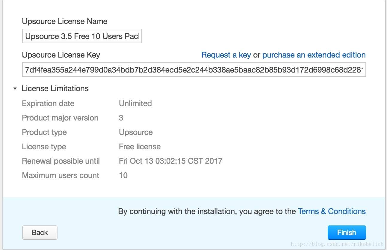Click the Product type value Upsource
This screenshot has height=250, width=387.
(x=136, y=132)
